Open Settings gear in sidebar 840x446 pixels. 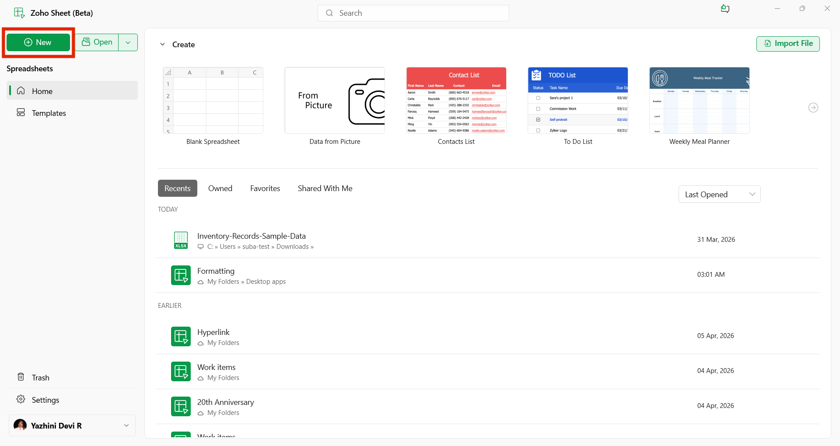click(21, 400)
